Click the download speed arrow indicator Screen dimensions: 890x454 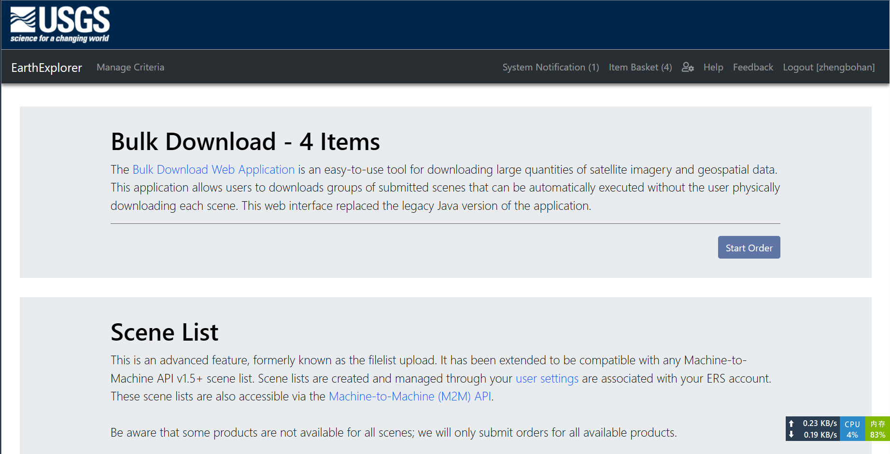(x=791, y=435)
